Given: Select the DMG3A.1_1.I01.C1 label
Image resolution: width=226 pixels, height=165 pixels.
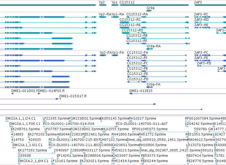Looking at the screenshot, I should pos(28,145).
